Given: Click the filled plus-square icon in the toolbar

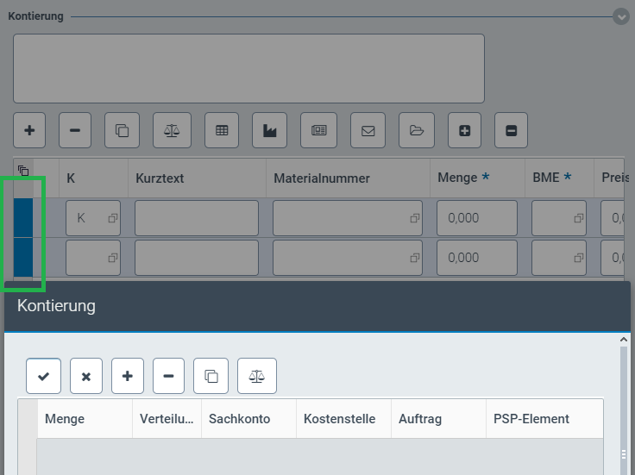Looking at the screenshot, I should point(464,131).
